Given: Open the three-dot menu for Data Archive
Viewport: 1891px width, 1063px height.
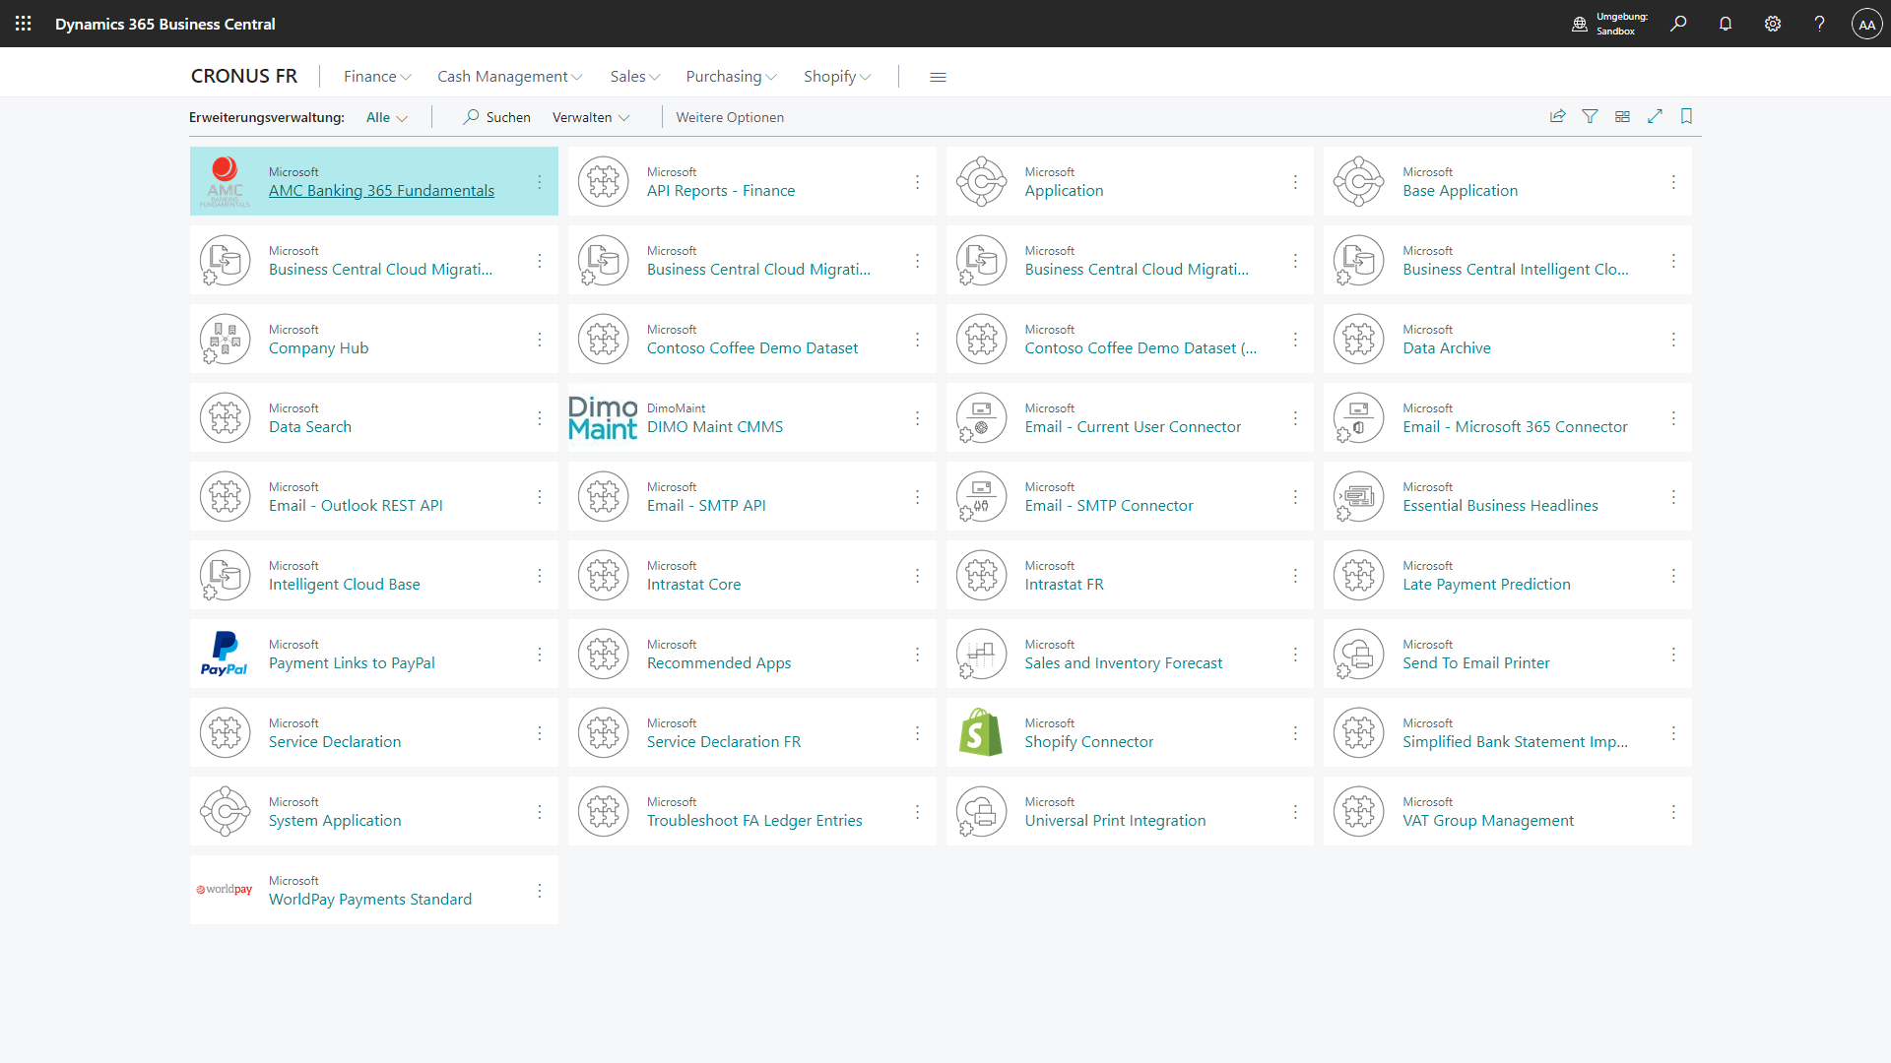Looking at the screenshot, I should pos(1673,340).
